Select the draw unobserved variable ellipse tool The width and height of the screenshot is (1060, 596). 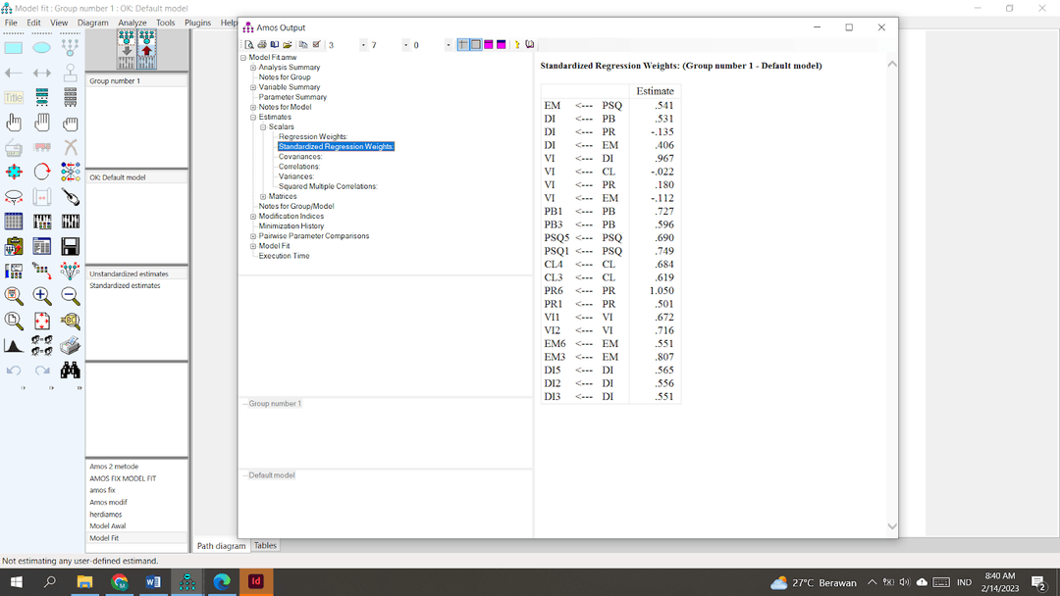pos(42,48)
